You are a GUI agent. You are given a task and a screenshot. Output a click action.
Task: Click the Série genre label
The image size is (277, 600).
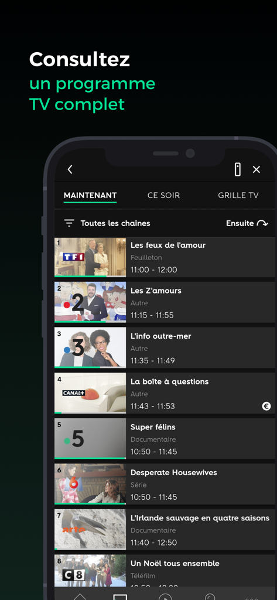tap(138, 485)
